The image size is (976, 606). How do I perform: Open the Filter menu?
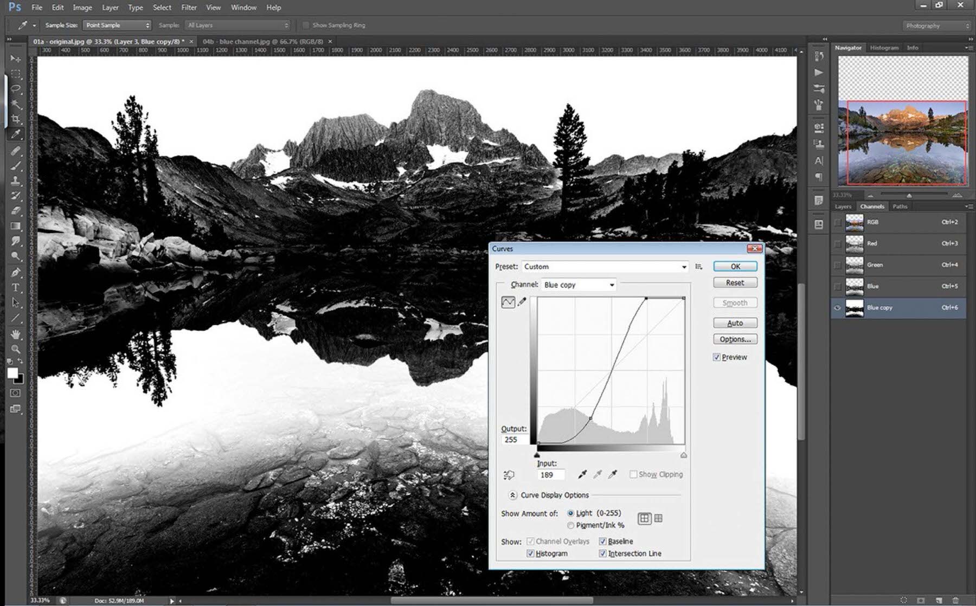189,8
